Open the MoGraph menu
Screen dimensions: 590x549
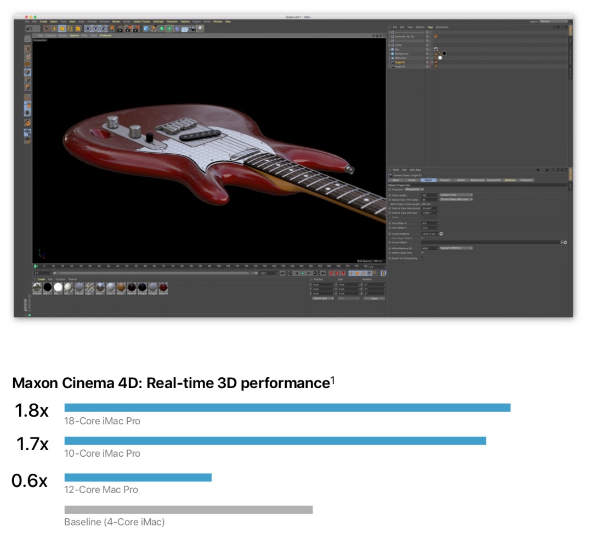(159, 21)
